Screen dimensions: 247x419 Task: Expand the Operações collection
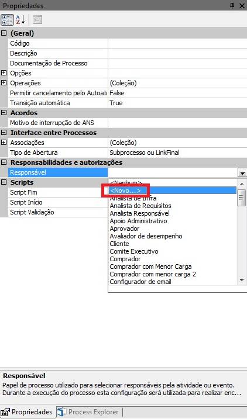pyautogui.click(x=4, y=83)
